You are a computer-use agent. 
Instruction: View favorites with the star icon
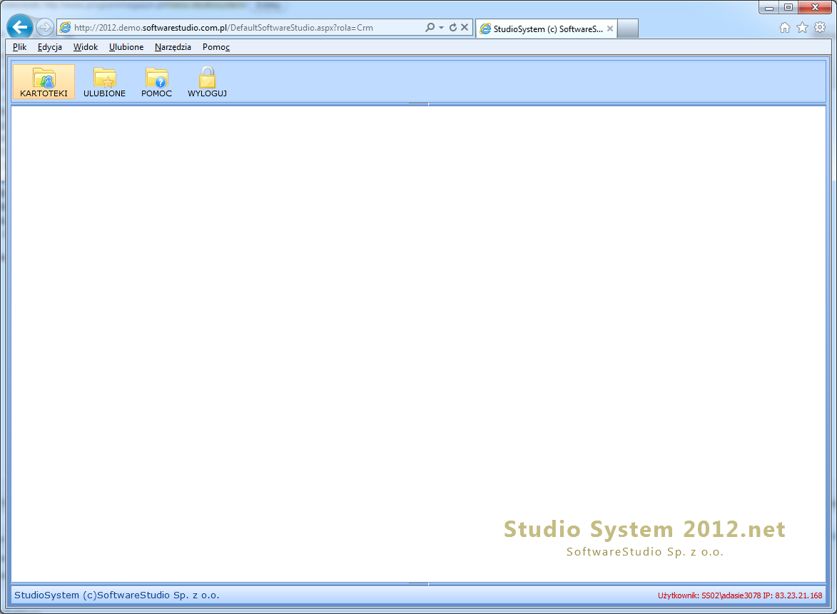pos(802,26)
